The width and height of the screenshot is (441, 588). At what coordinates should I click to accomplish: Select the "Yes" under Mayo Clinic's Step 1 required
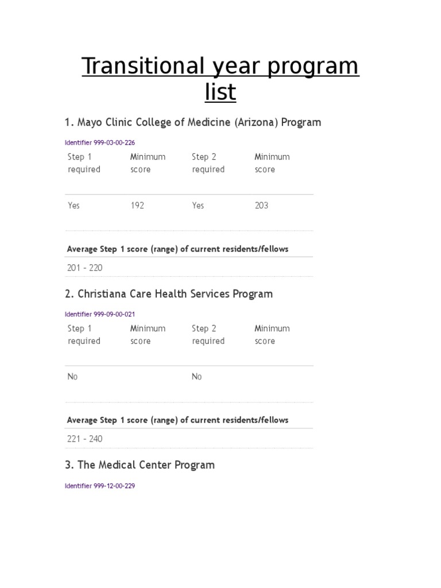point(74,206)
